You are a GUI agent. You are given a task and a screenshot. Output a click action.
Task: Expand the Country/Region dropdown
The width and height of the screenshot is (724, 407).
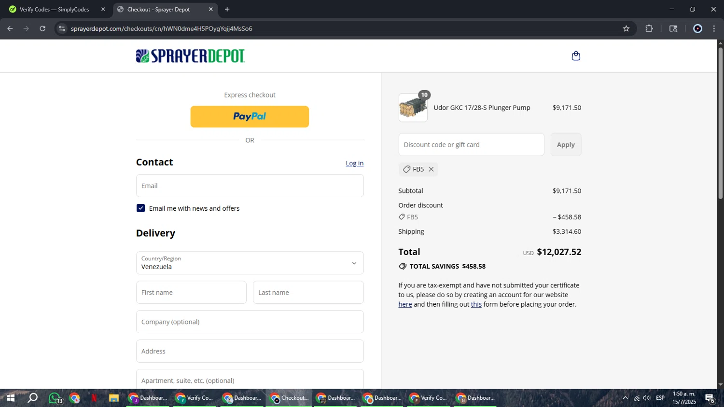[250, 263]
